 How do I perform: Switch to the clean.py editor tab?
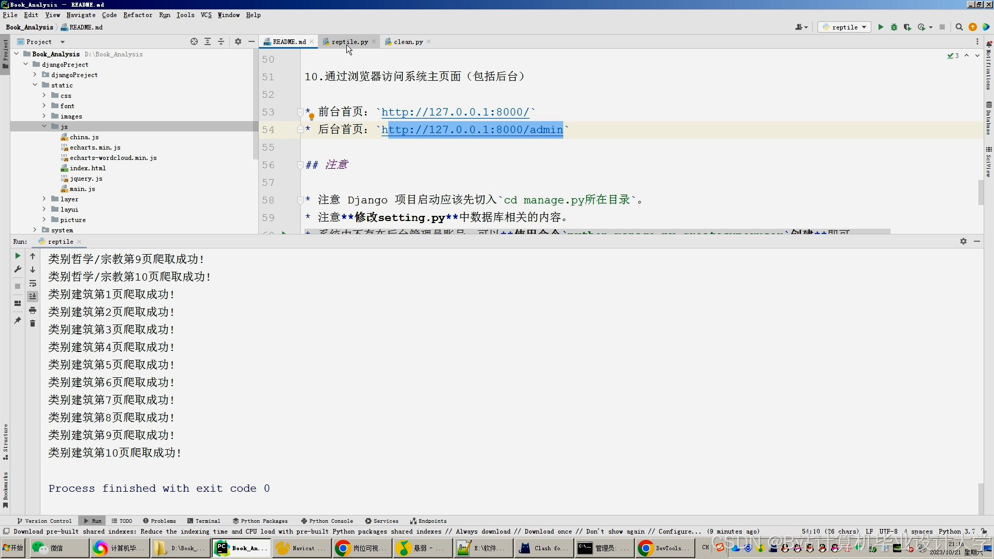[408, 41]
